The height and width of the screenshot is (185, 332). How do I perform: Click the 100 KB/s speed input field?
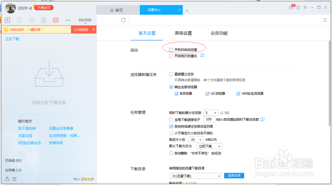click(209, 119)
